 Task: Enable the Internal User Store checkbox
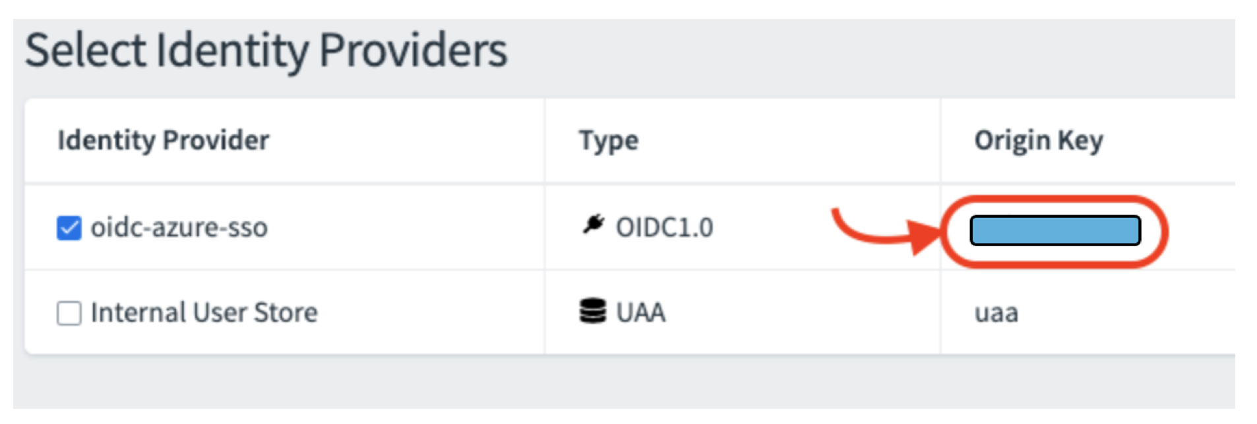click(69, 313)
